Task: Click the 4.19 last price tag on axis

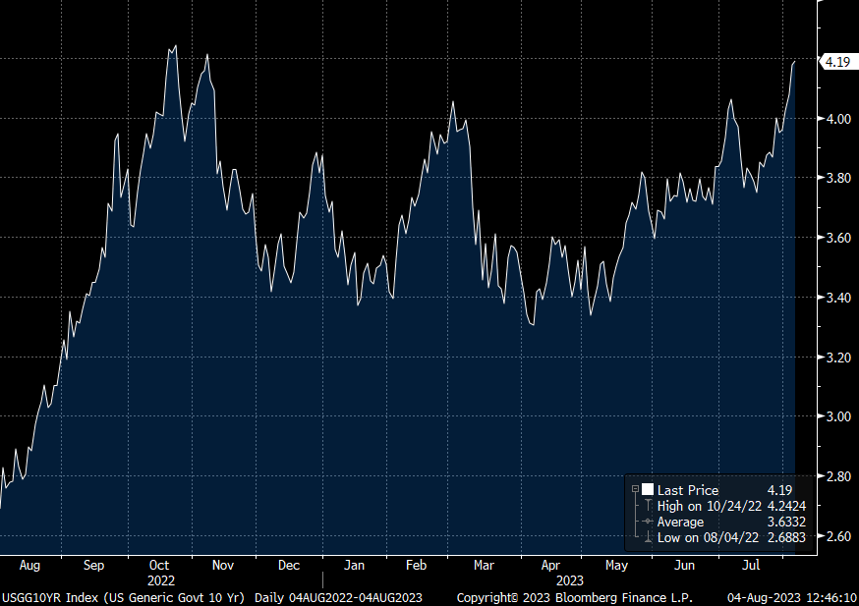Action: [x=837, y=62]
